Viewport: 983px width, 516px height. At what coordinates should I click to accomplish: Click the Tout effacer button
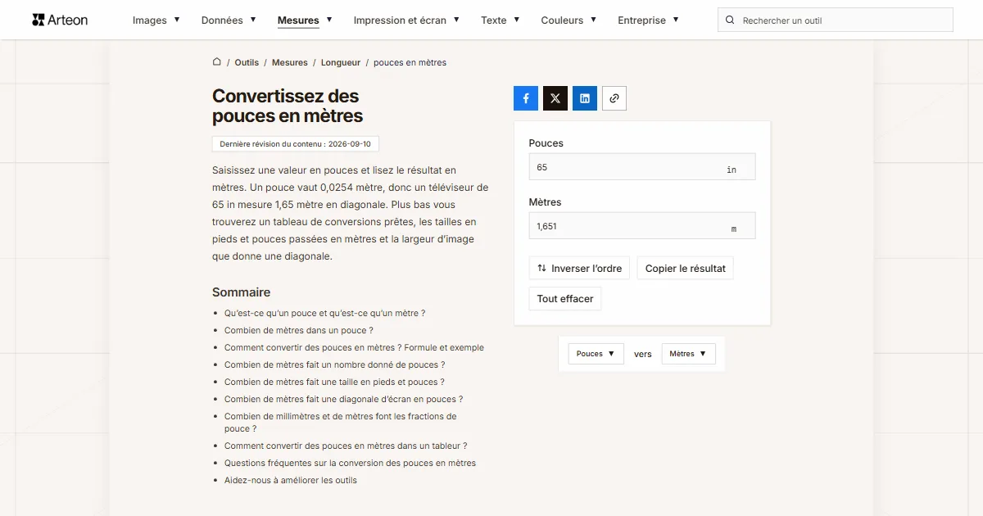click(x=565, y=299)
